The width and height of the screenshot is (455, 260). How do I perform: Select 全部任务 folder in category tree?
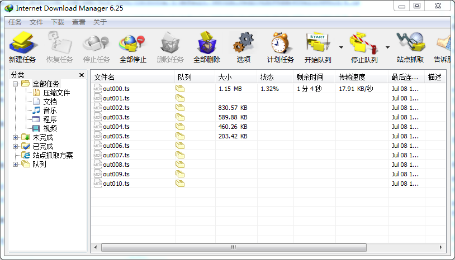tap(46, 84)
